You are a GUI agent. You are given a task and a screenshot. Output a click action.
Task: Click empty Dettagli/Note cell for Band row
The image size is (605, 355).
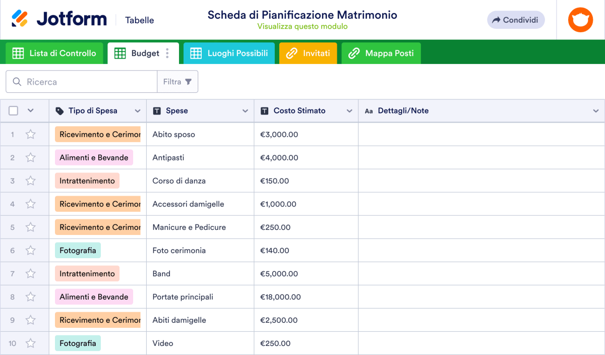(481, 273)
